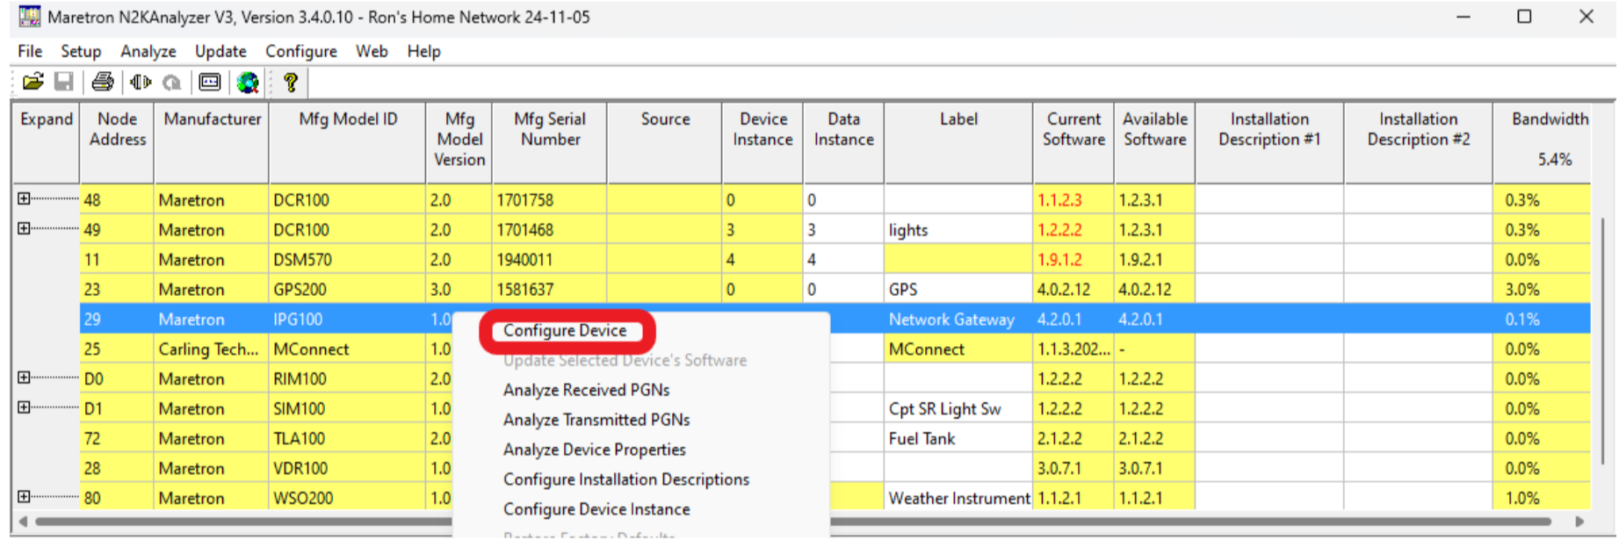Open the Setup menu
The height and width of the screenshot is (555, 1619).
(81, 51)
